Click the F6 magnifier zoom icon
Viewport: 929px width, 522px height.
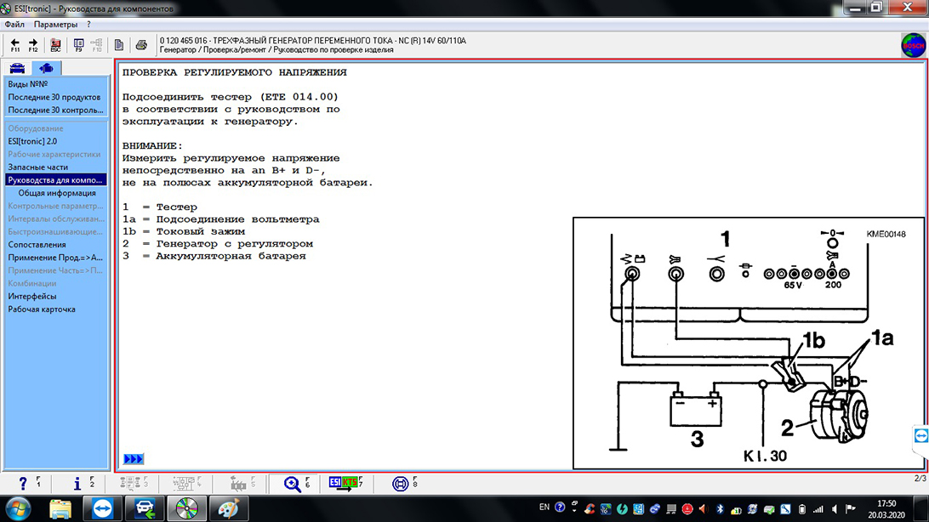[292, 484]
